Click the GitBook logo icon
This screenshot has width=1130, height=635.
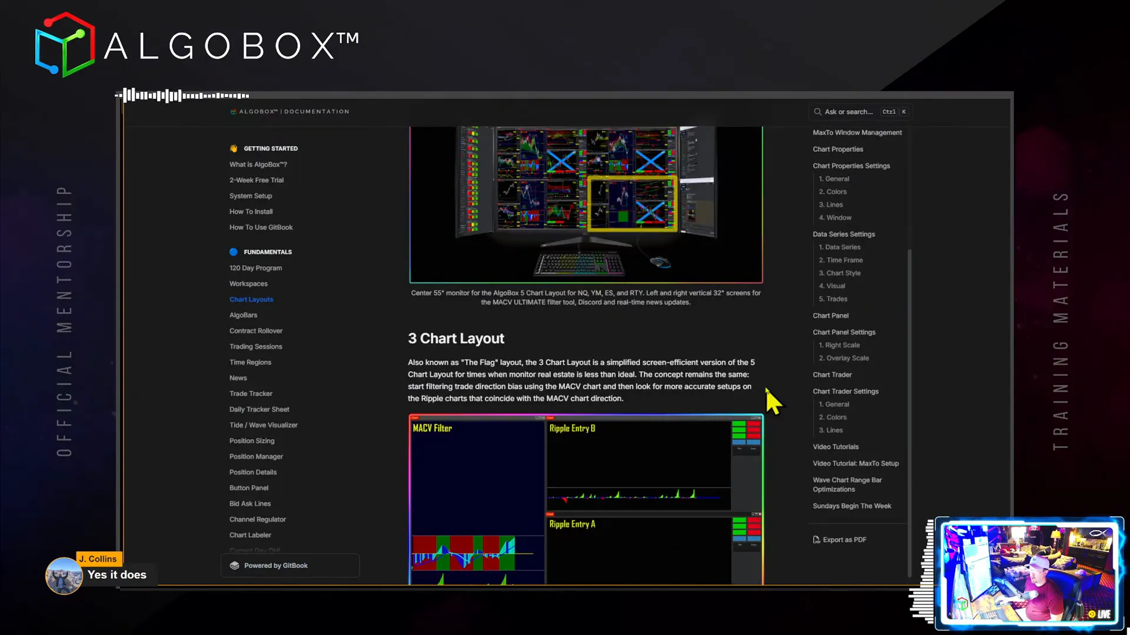click(234, 566)
